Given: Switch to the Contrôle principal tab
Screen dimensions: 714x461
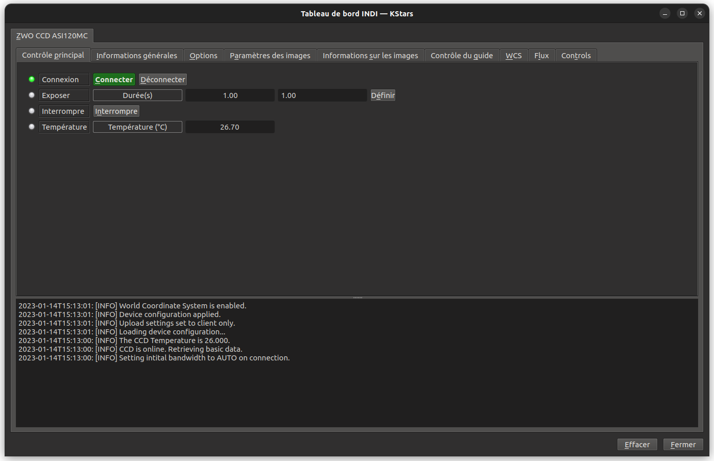Looking at the screenshot, I should 53,55.
